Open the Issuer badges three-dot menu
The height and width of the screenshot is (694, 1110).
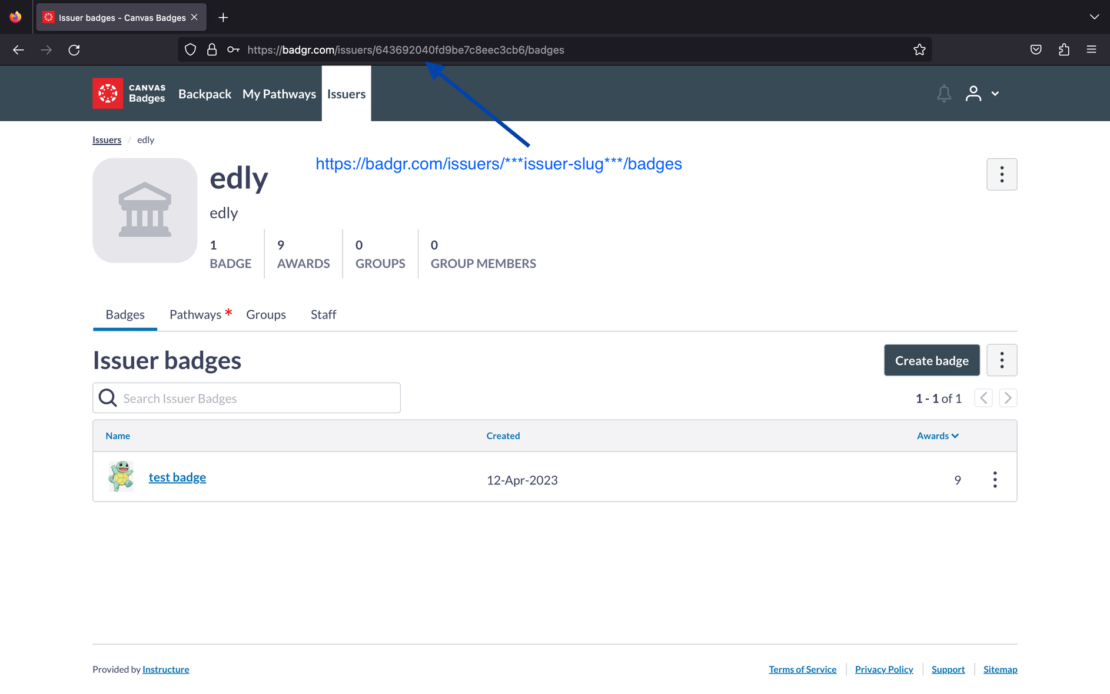pos(1002,360)
